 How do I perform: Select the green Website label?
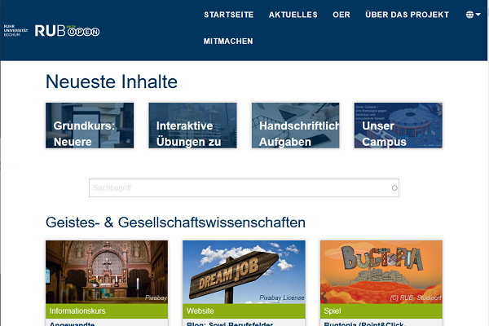coord(244,311)
